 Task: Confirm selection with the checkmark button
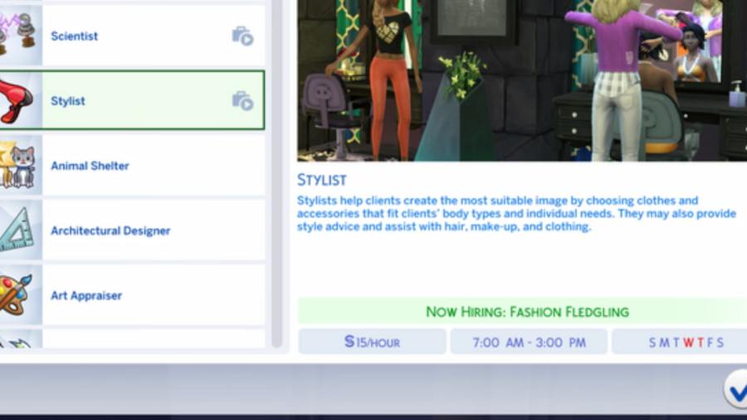tap(735, 389)
